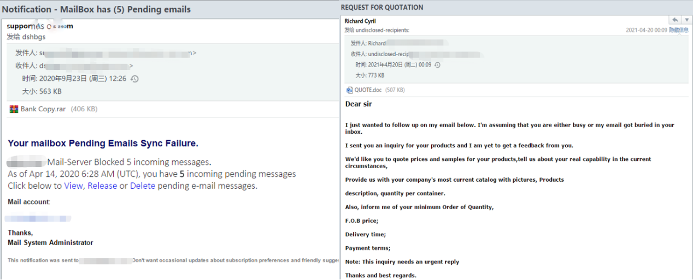Click the QUOTE.doc Word document icon
Viewport: 693px width, 280px height.
coord(349,90)
